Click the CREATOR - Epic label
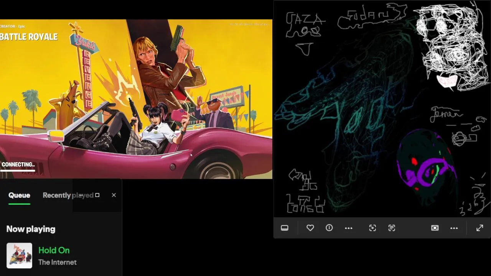Viewport: 491px width, 276px height. (x=13, y=26)
